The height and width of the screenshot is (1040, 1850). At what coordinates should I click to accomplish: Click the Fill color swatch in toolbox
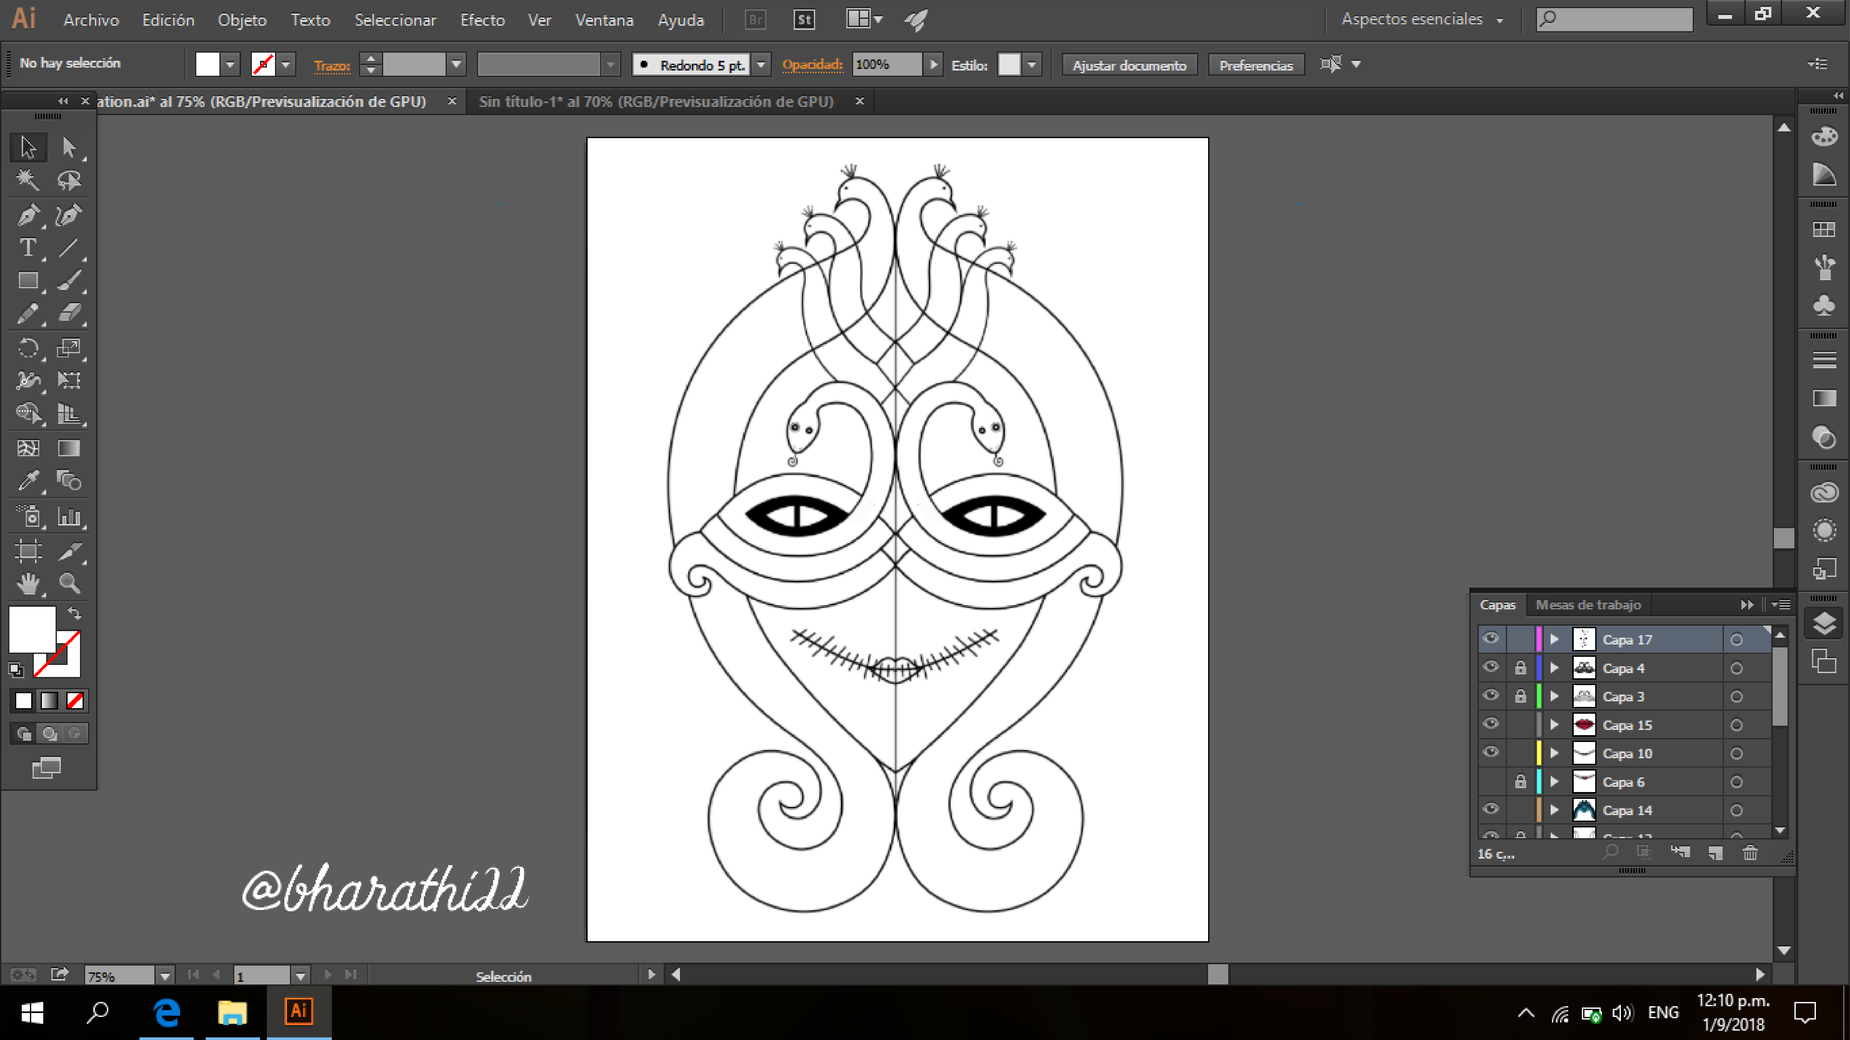click(x=32, y=629)
